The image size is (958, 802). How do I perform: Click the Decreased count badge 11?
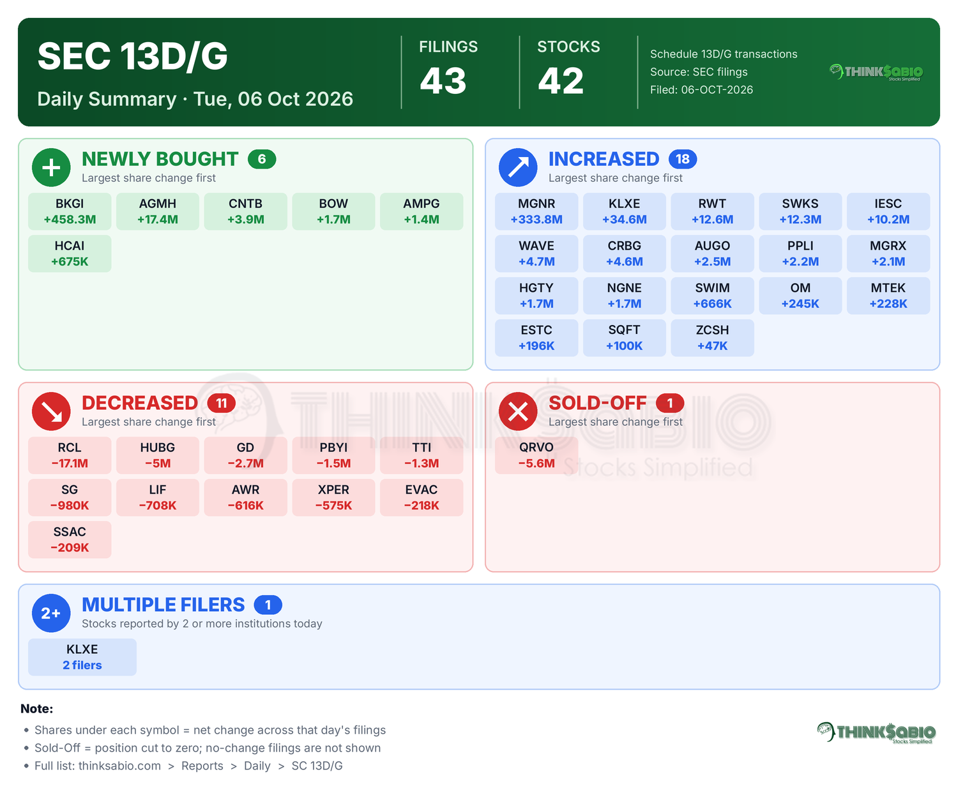point(222,403)
